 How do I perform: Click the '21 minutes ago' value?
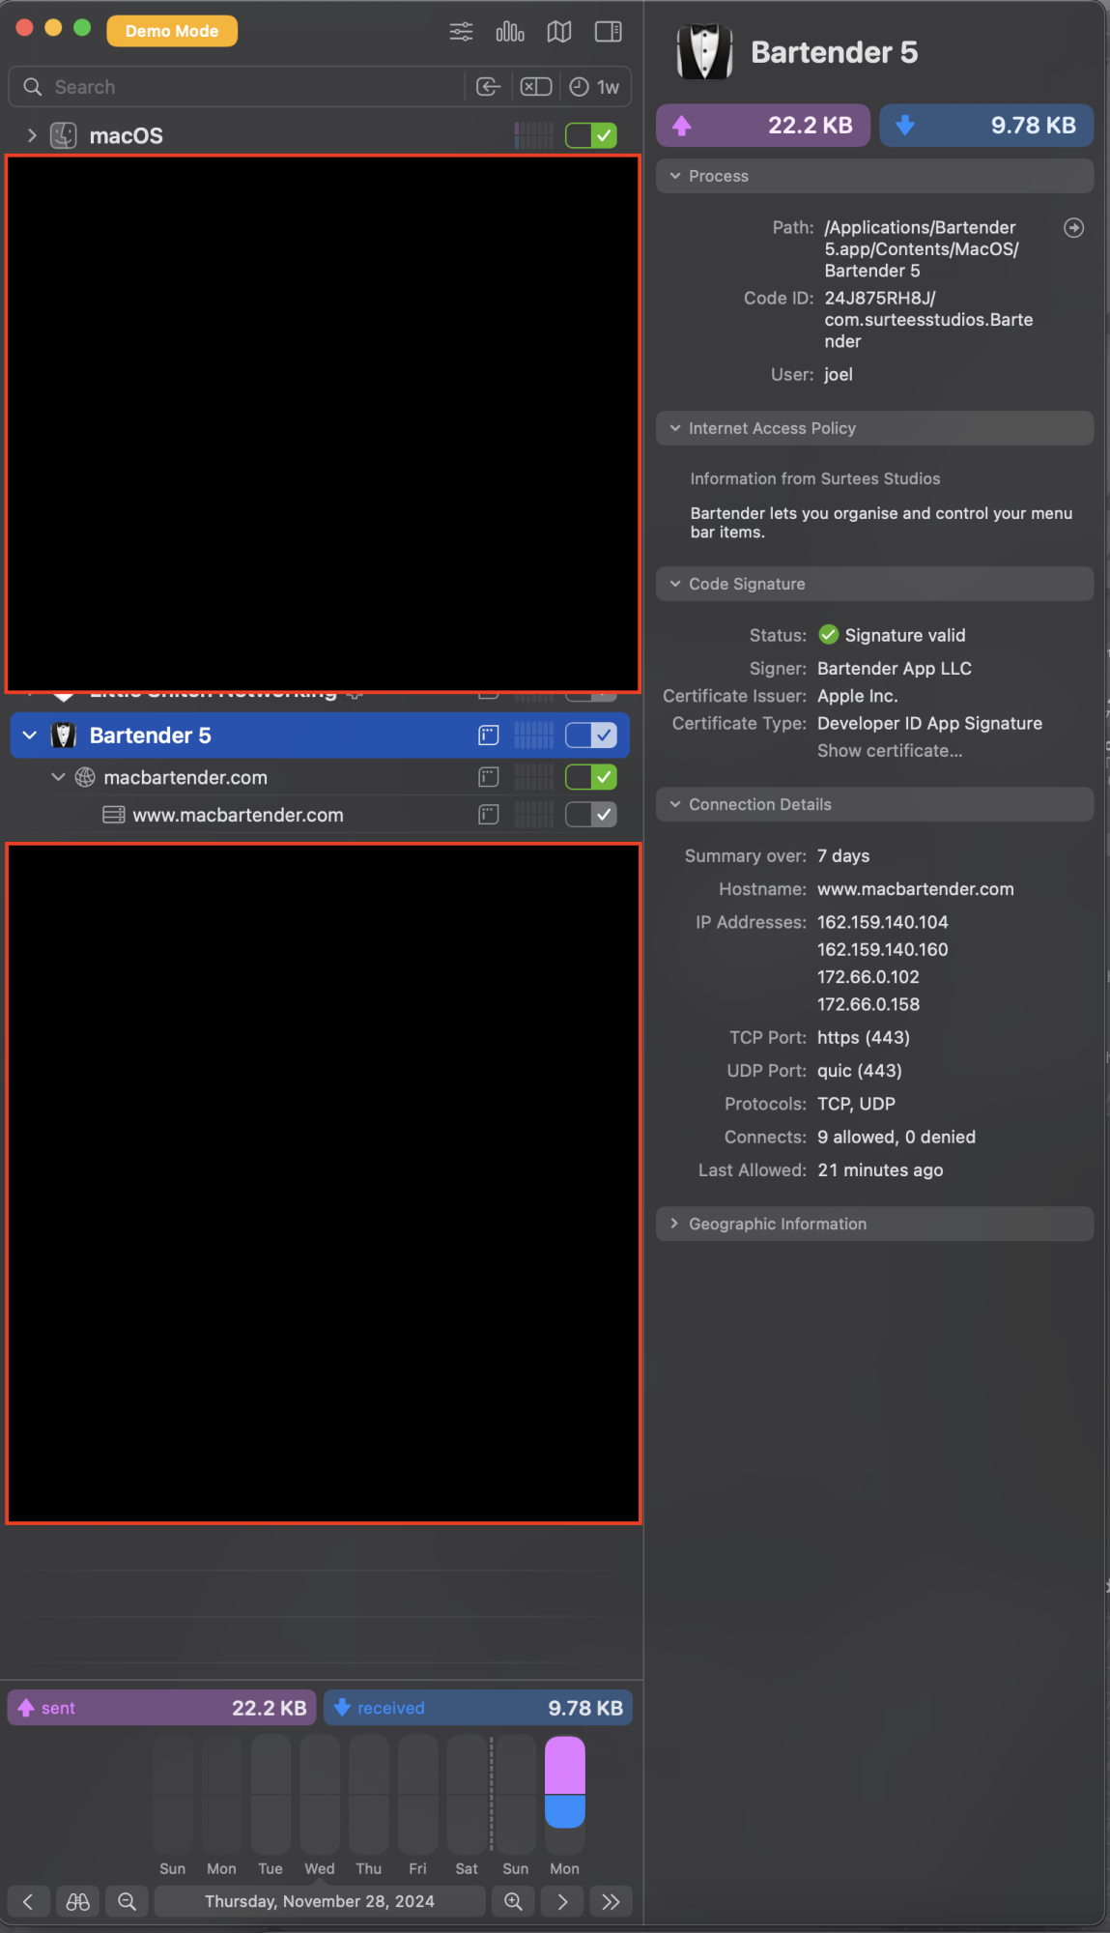(x=880, y=1170)
